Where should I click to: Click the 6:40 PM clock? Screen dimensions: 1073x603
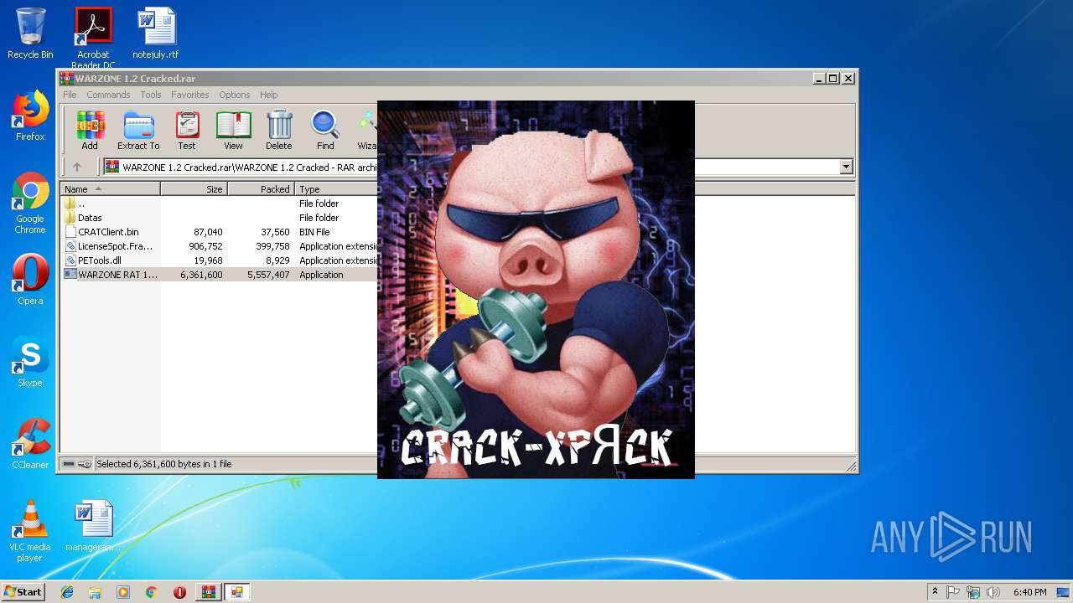1029,592
